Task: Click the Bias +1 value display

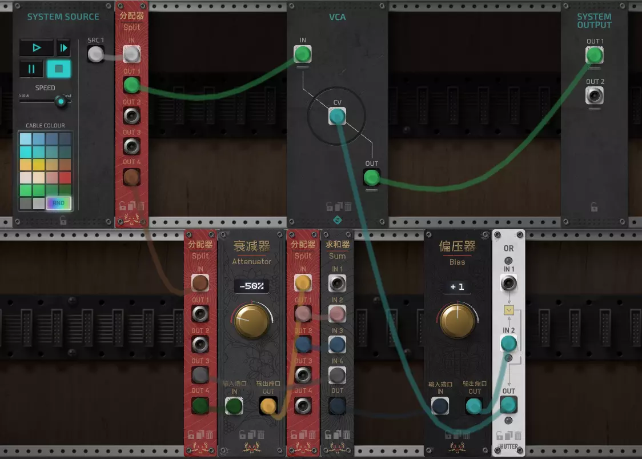Action: pyautogui.click(x=458, y=286)
